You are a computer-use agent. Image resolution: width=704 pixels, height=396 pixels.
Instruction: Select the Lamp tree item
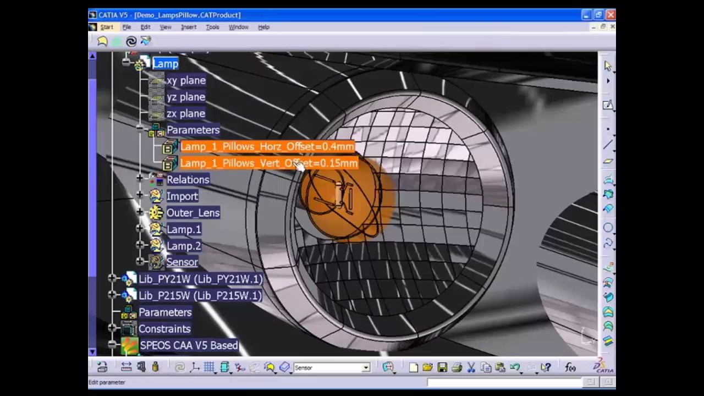click(166, 64)
